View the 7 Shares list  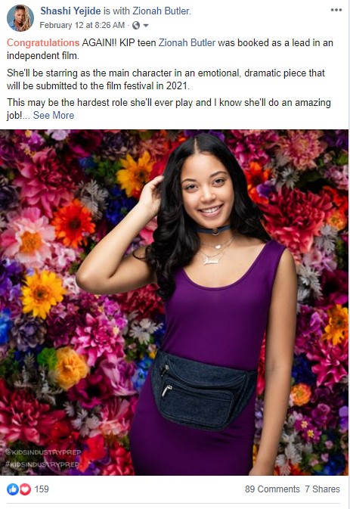322,489
